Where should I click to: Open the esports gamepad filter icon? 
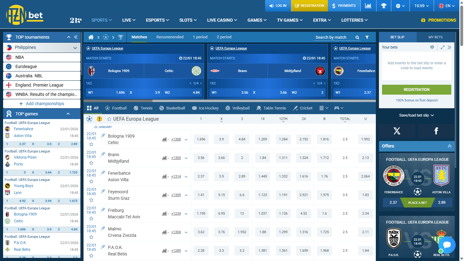(x=337, y=108)
